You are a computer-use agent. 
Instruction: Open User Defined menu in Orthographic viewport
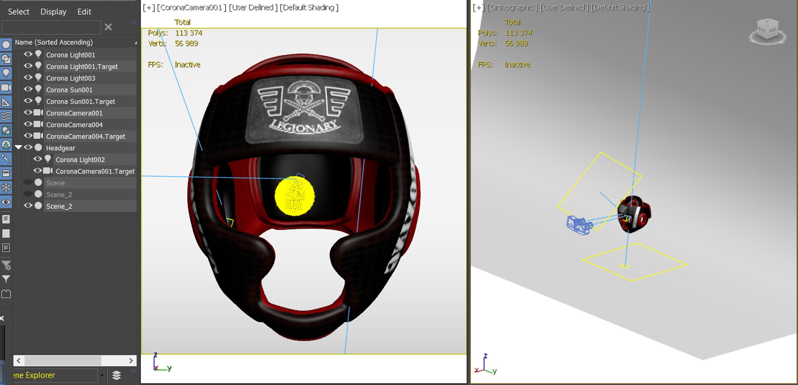point(564,7)
